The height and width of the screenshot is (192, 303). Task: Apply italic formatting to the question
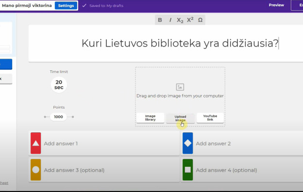[170, 20]
